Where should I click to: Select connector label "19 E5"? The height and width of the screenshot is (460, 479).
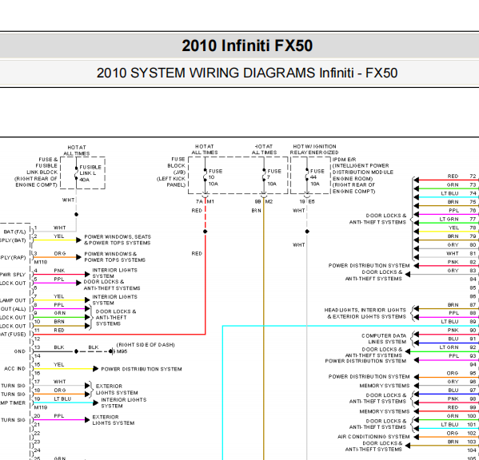coord(307,201)
